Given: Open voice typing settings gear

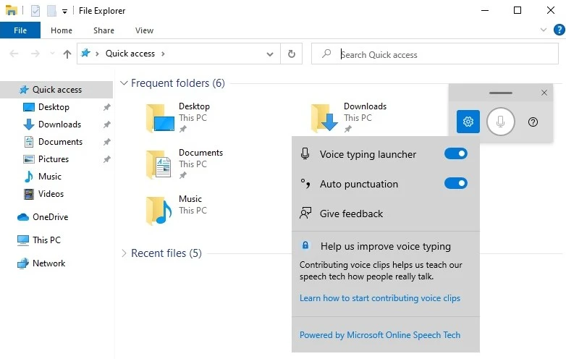Looking at the screenshot, I should point(468,122).
